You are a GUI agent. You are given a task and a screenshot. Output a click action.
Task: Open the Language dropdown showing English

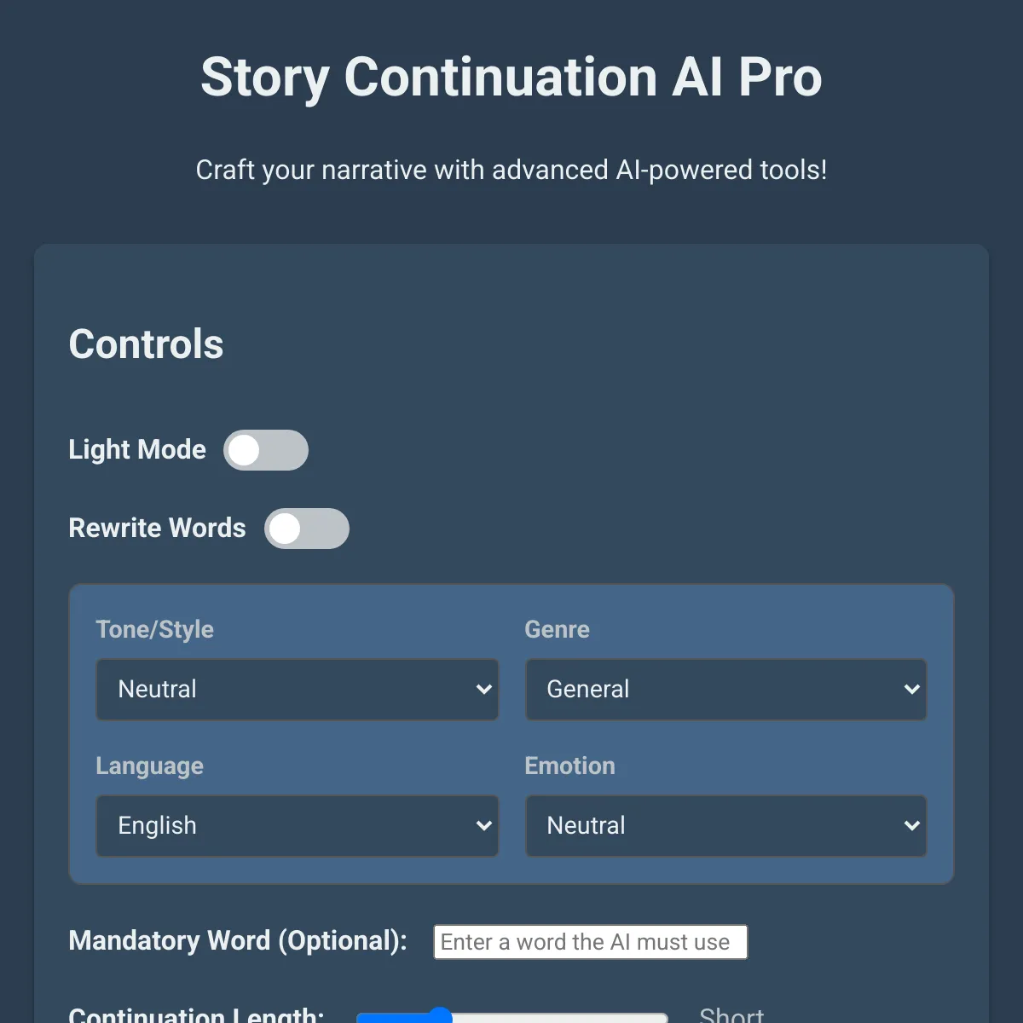[x=297, y=826]
